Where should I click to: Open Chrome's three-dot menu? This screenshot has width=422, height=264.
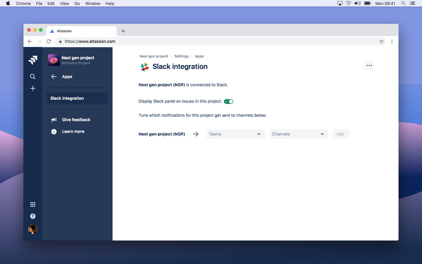392,41
